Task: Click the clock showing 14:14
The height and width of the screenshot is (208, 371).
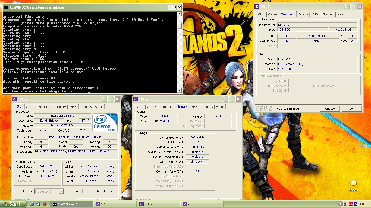Action: coord(363,204)
